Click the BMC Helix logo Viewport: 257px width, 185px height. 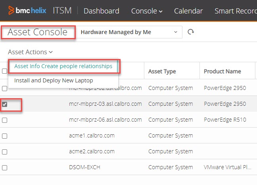click(26, 11)
